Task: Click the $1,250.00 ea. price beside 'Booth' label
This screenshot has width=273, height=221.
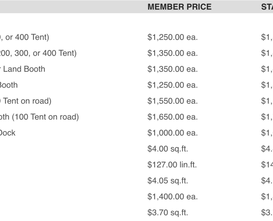Action: point(173,85)
